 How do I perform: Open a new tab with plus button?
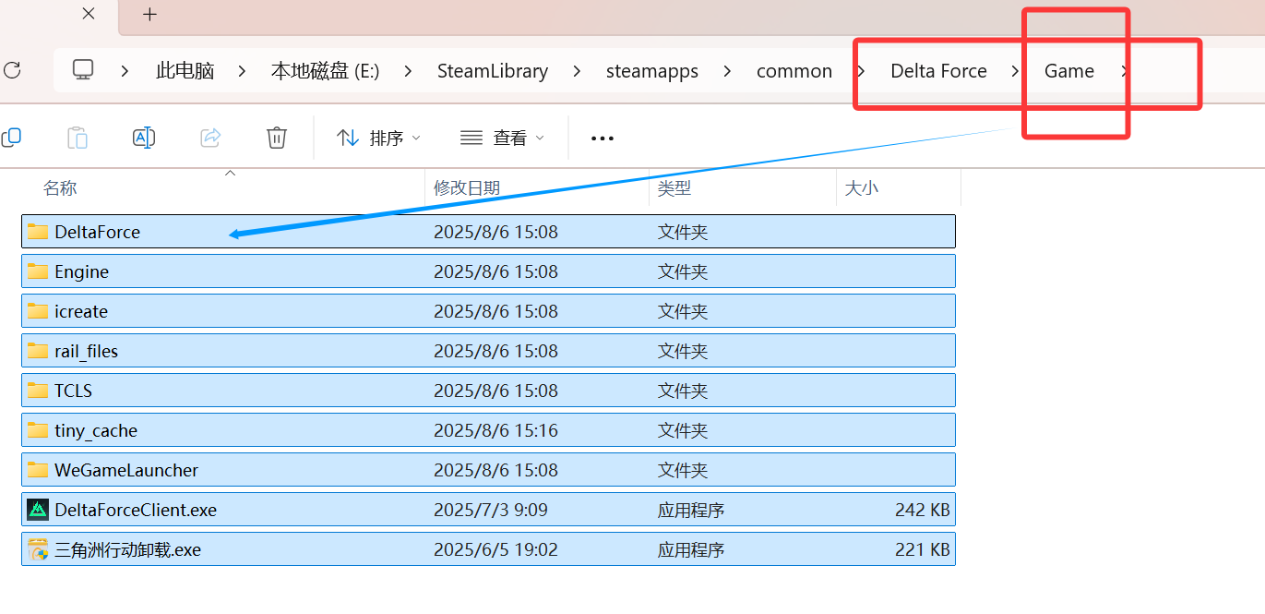coord(150,15)
